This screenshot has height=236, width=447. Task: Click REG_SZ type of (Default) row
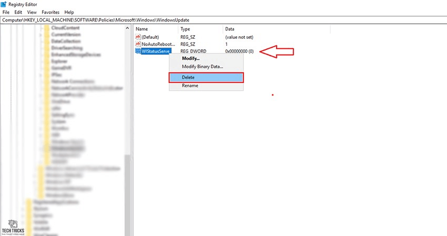click(188, 37)
